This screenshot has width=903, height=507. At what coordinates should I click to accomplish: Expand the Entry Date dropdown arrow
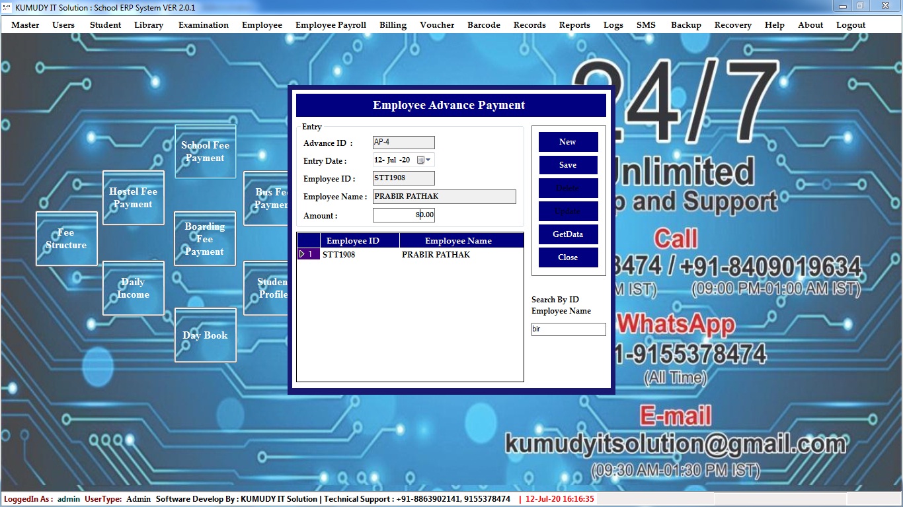[x=428, y=160]
